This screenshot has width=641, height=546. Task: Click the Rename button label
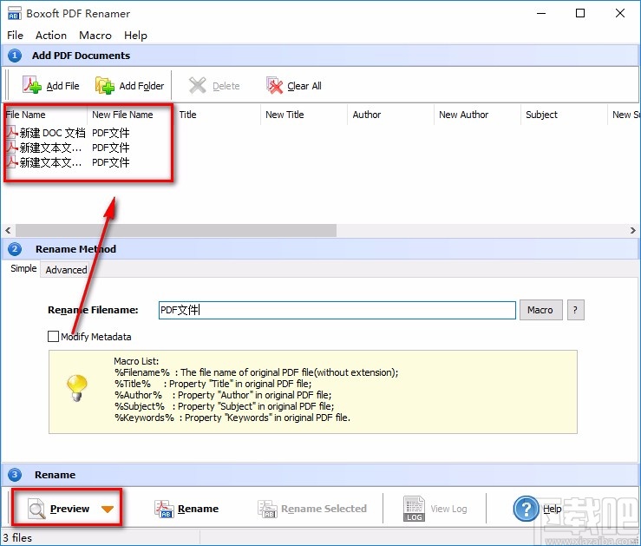coord(199,509)
